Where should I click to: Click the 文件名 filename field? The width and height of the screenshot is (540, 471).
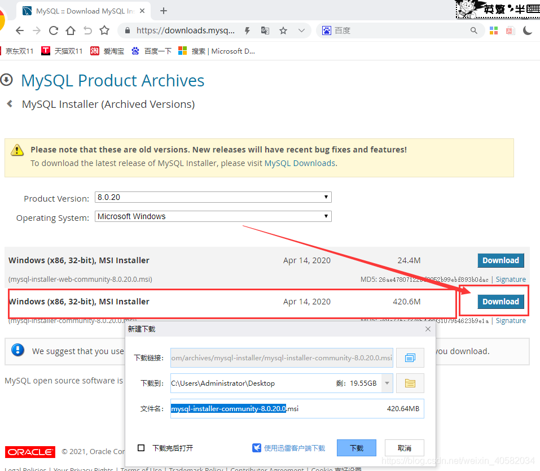[297, 408]
